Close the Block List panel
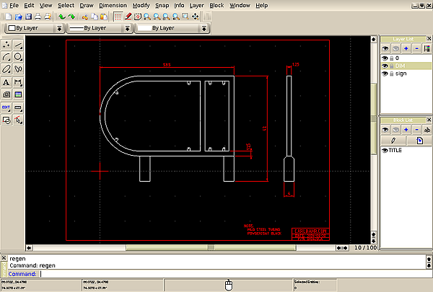The width and height of the screenshot is (433, 292). [x=427, y=119]
